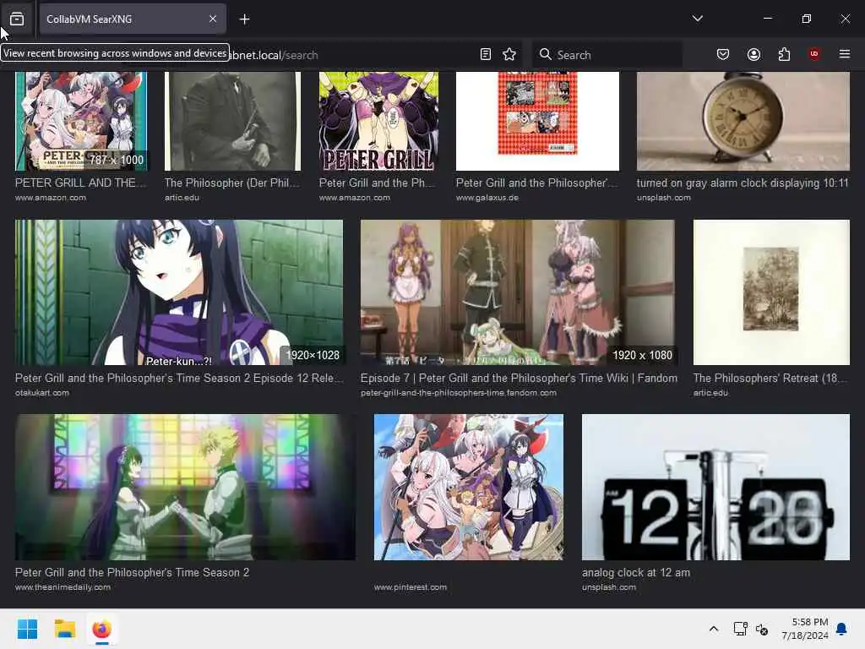Open the pinterest group artwork thumbnail
Image resolution: width=865 pixels, height=649 pixels.
[x=468, y=488]
